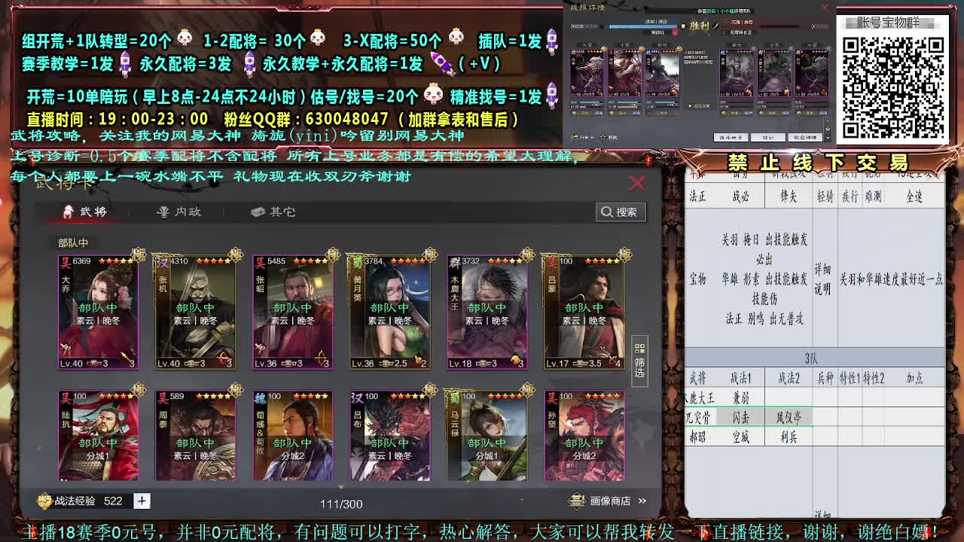The image size is (964, 542).
Task: Select the 吕布 general card
Action: click(x=389, y=435)
